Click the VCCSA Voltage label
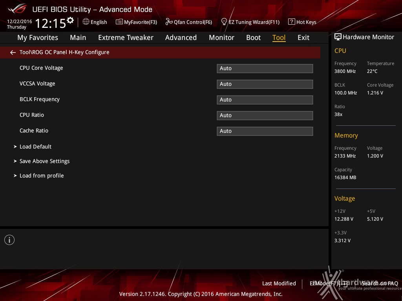Image resolution: width=402 pixels, height=301 pixels. [37, 84]
